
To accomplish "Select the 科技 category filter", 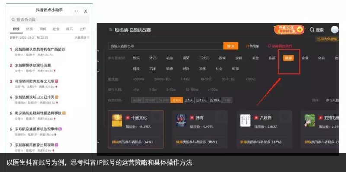I will (136, 68).
